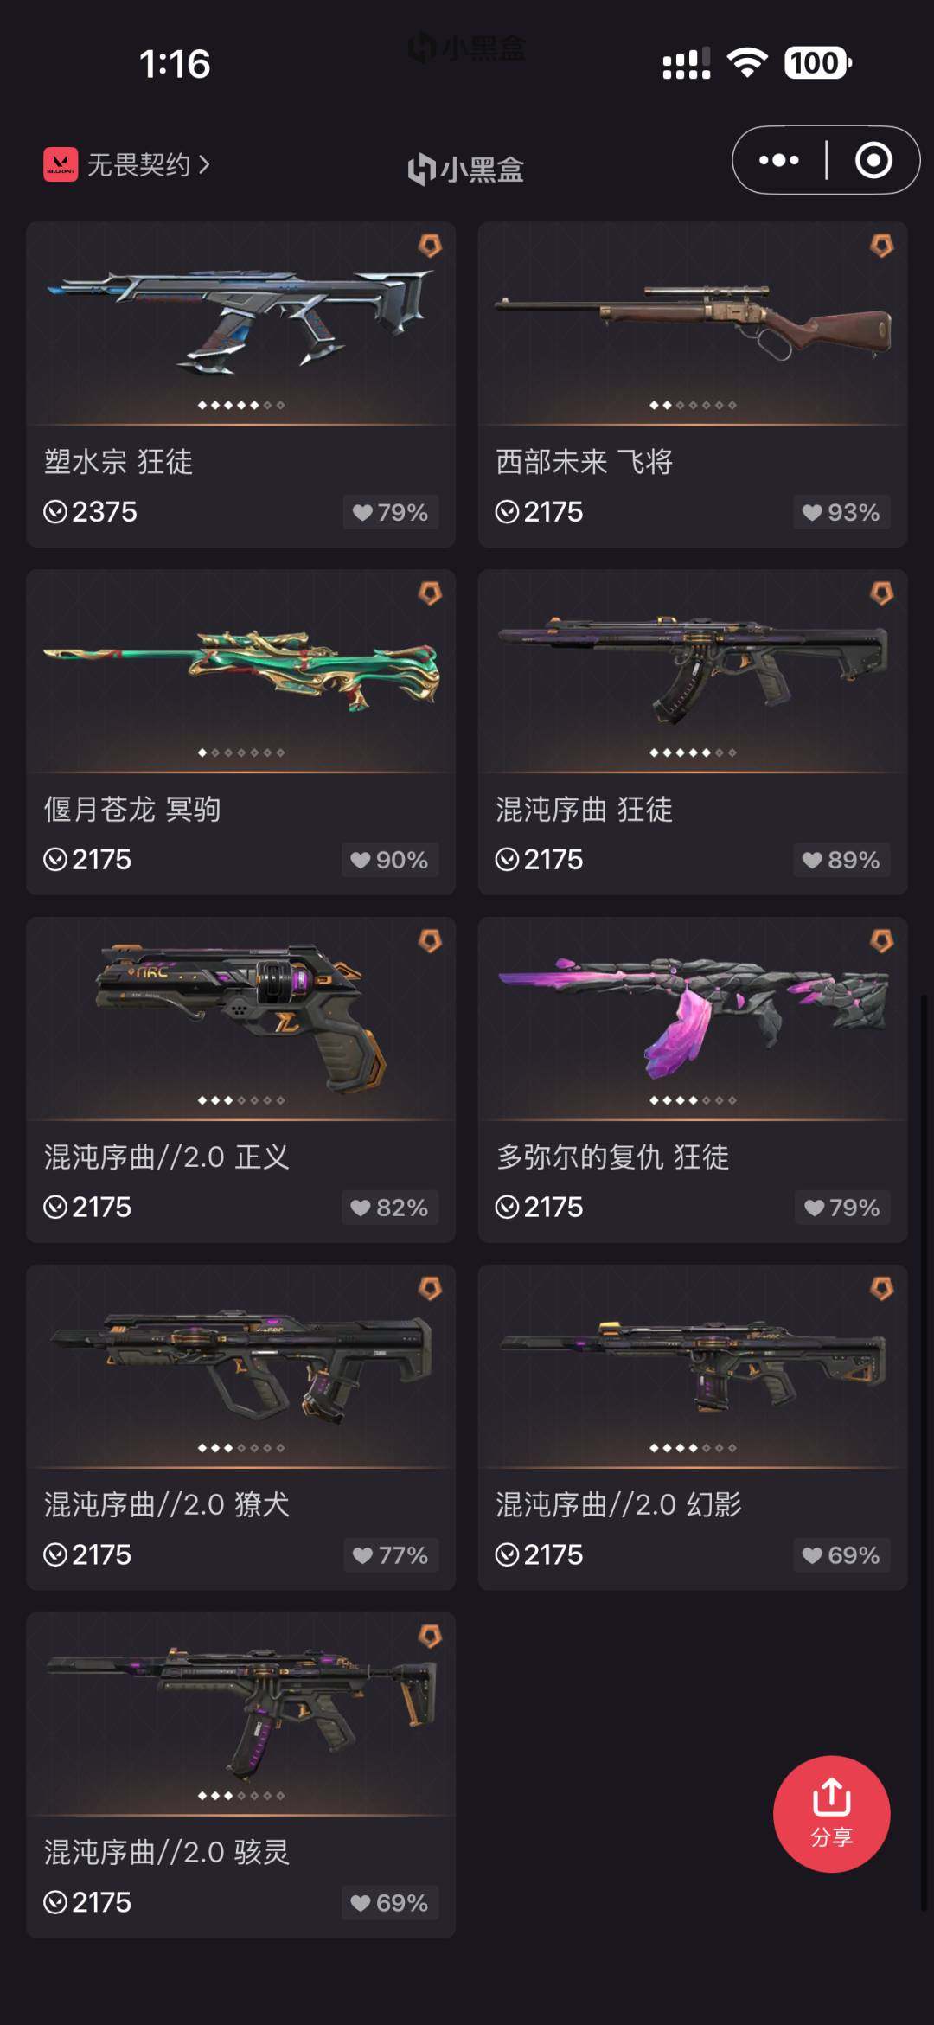934x2025 pixels.
Task: Tap the red 分享 share button
Action: click(831, 1814)
